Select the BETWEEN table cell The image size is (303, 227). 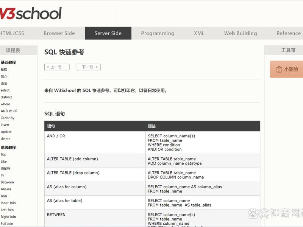tap(95, 218)
